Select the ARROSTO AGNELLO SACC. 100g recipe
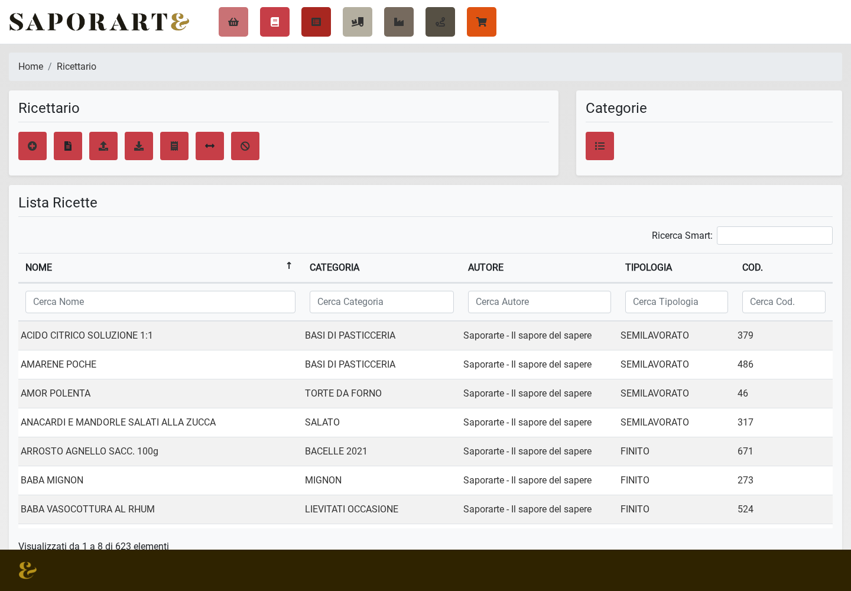Image resolution: width=851 pixels, height=591 pixels. click(425, 452)
